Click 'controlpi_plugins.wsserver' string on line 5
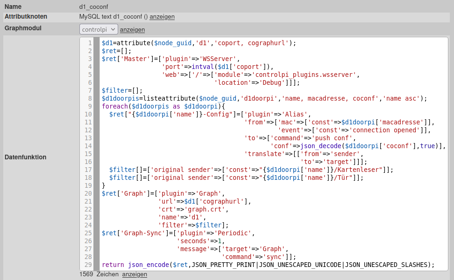The image size is (454, 280). tap(304, 75)
